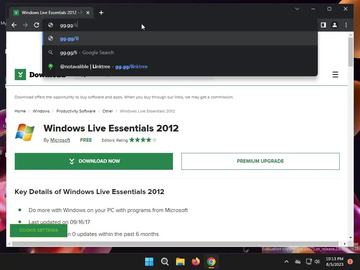
Task: Toggle the Chrome side panel icon
Action: click(323, 25)
